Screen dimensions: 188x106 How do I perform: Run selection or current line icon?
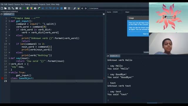coord(35,8)
